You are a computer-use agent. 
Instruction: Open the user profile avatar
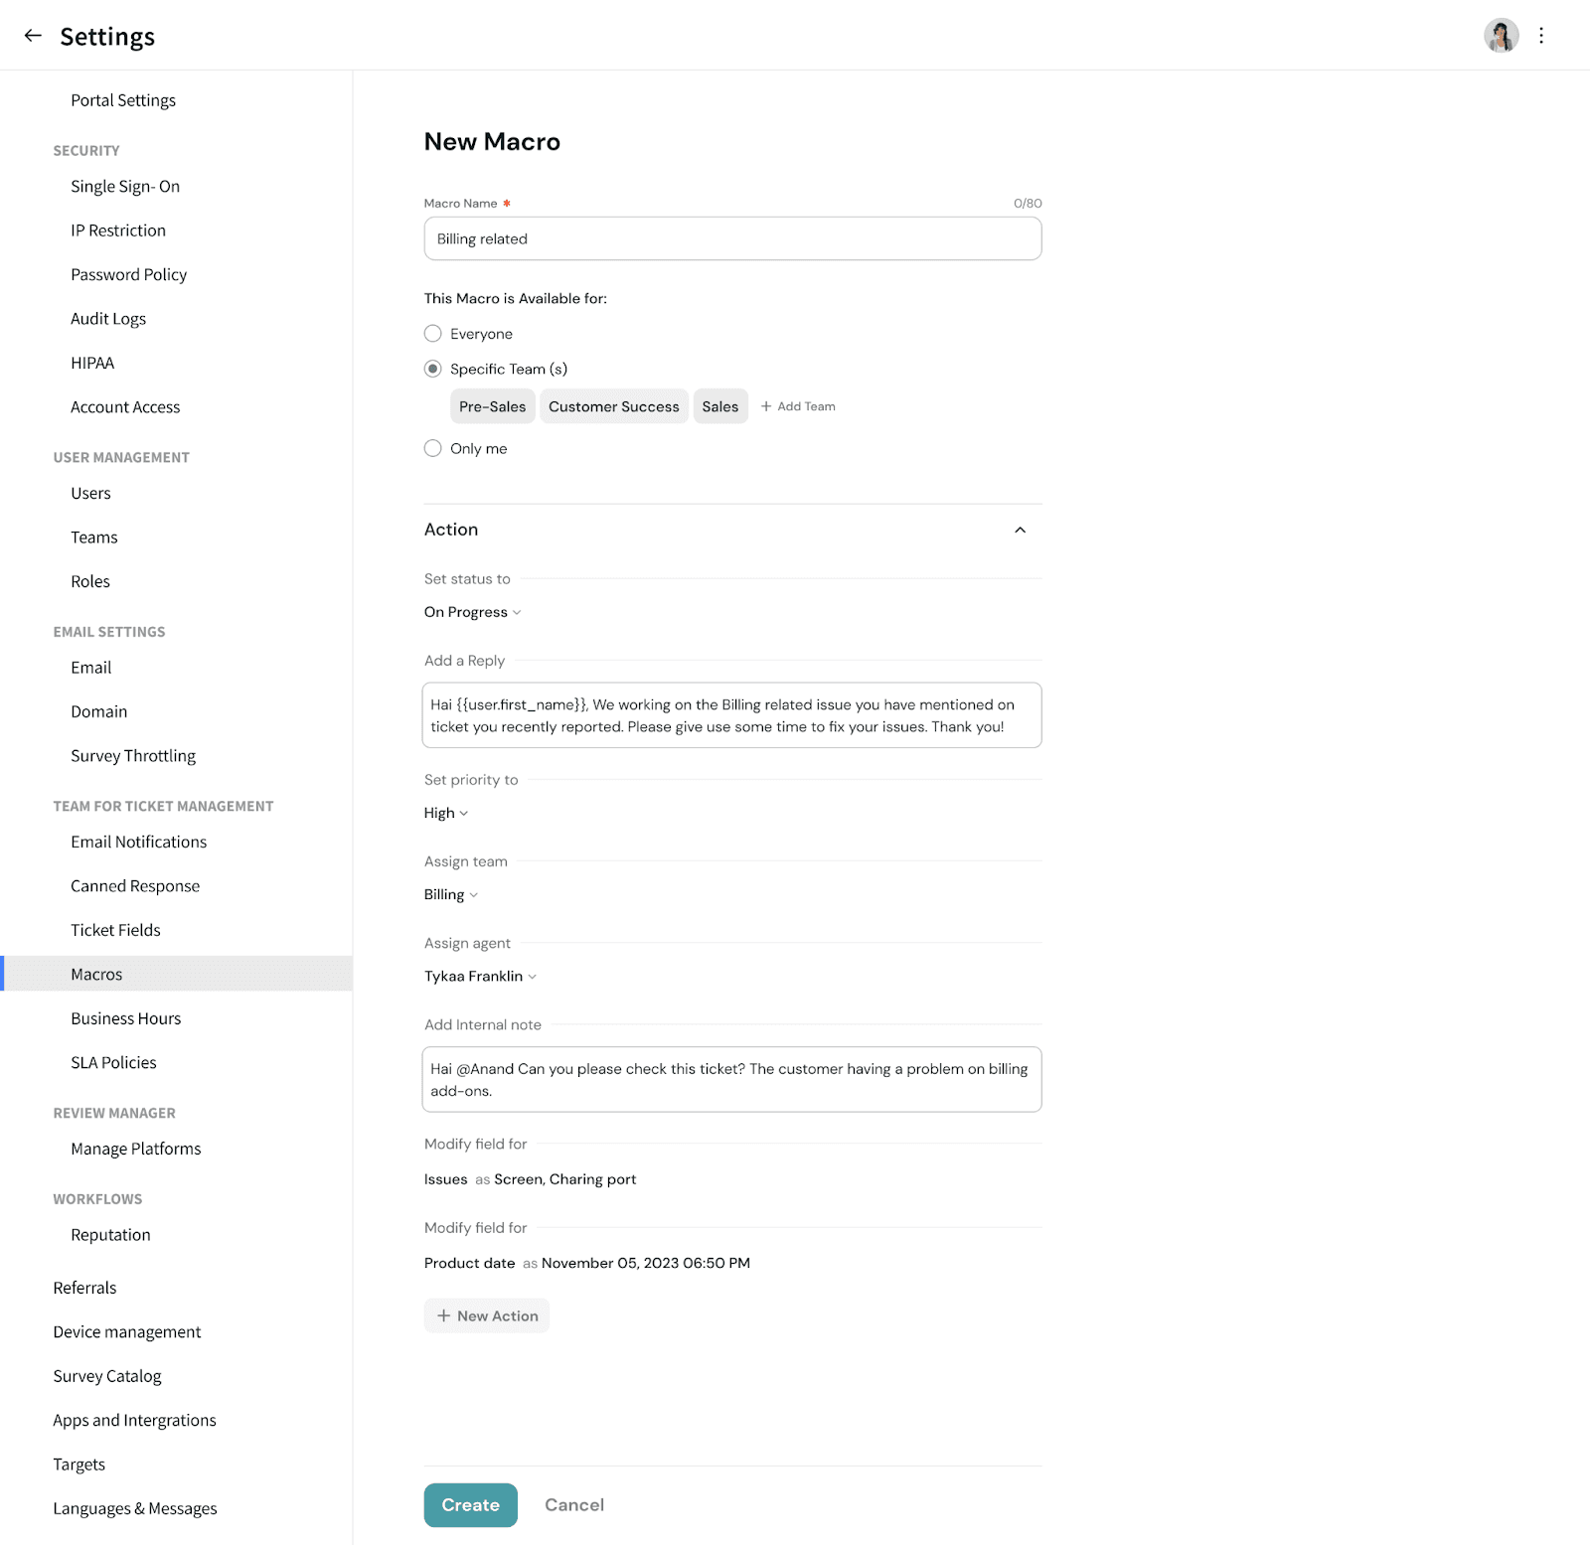pos(1501,36)
